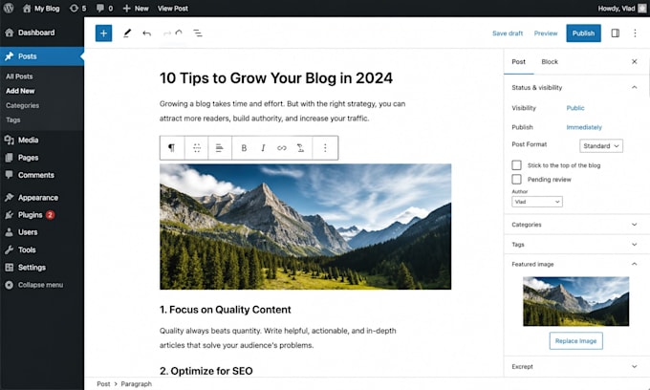Open block options three-dot menu

pyautogui.click(x=325, y=148)
